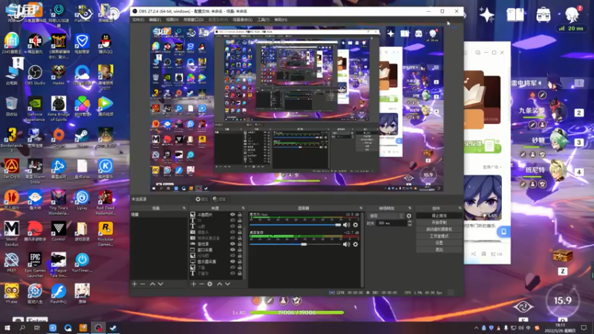Mute desktop audio with speaker icon
The image size is (594, 334).
click(x=346, y=244)
